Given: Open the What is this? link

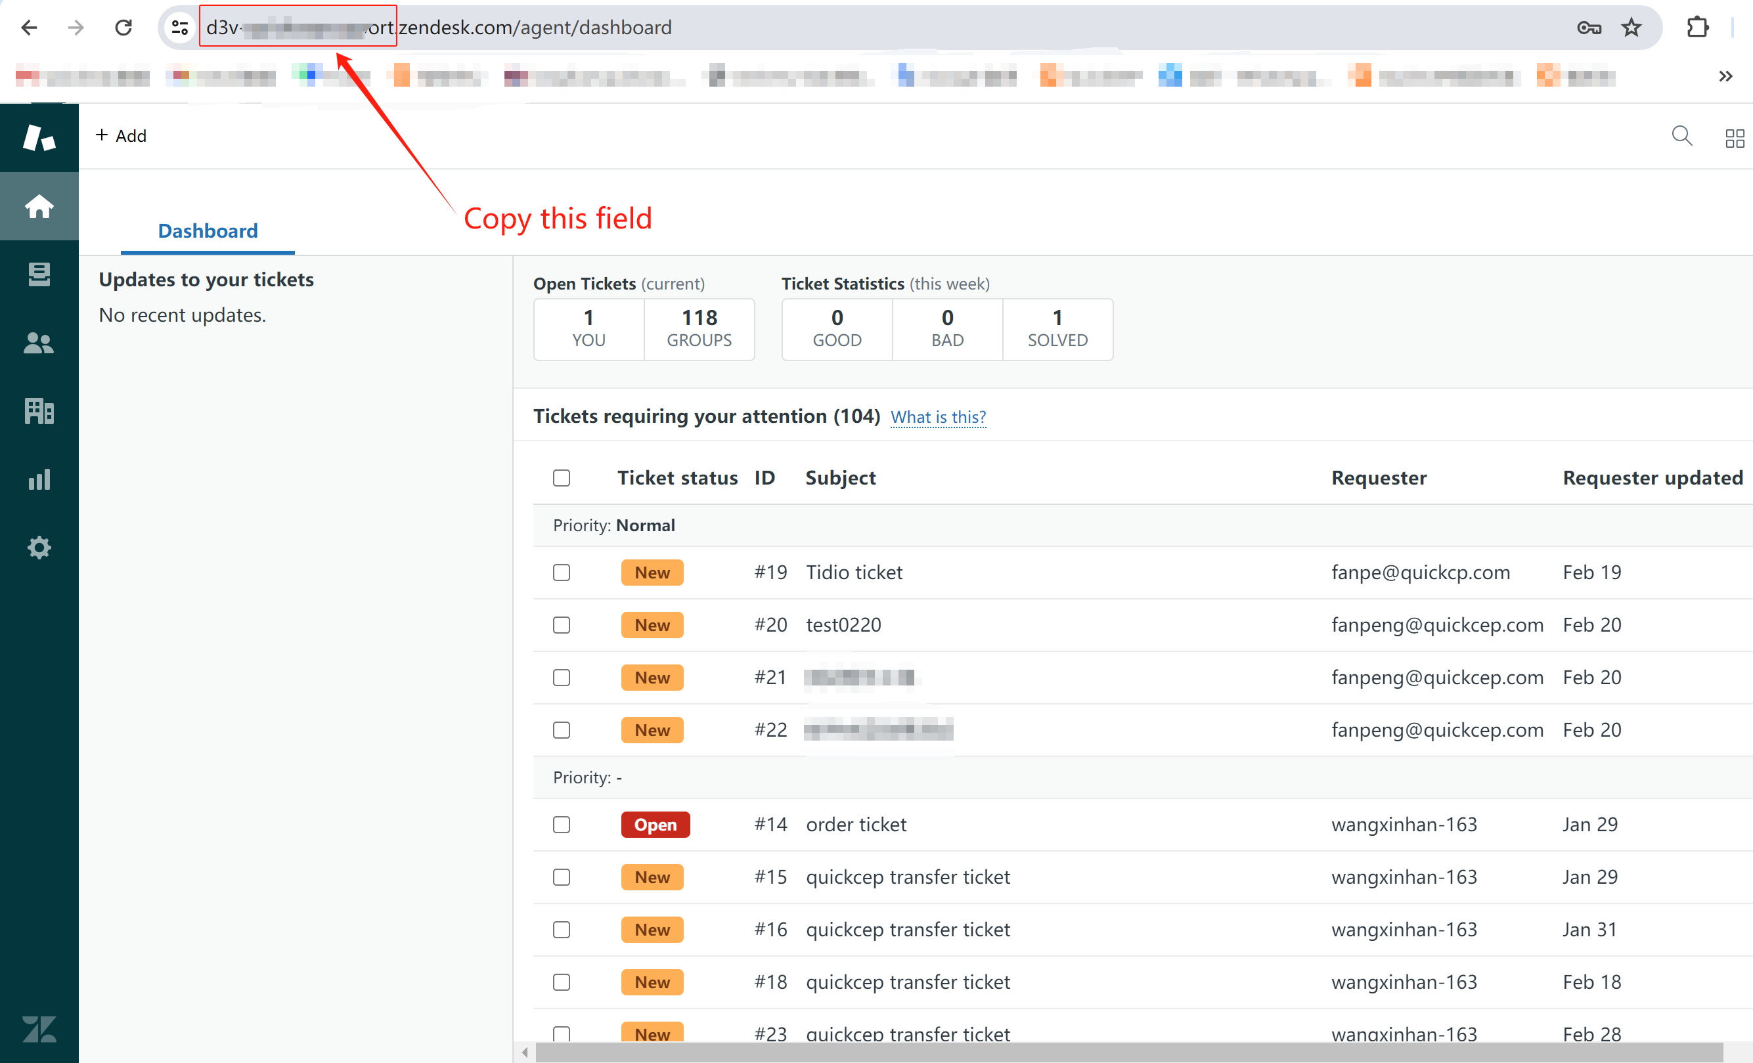Looking at the screenshot, I should click(939, 417).
